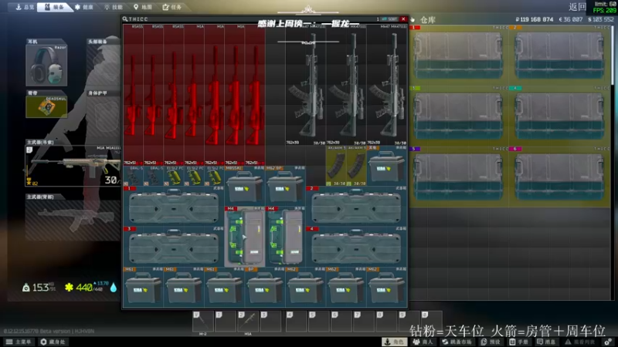
Task: Click the 仓库 stash title
Action: coord(428,20)
